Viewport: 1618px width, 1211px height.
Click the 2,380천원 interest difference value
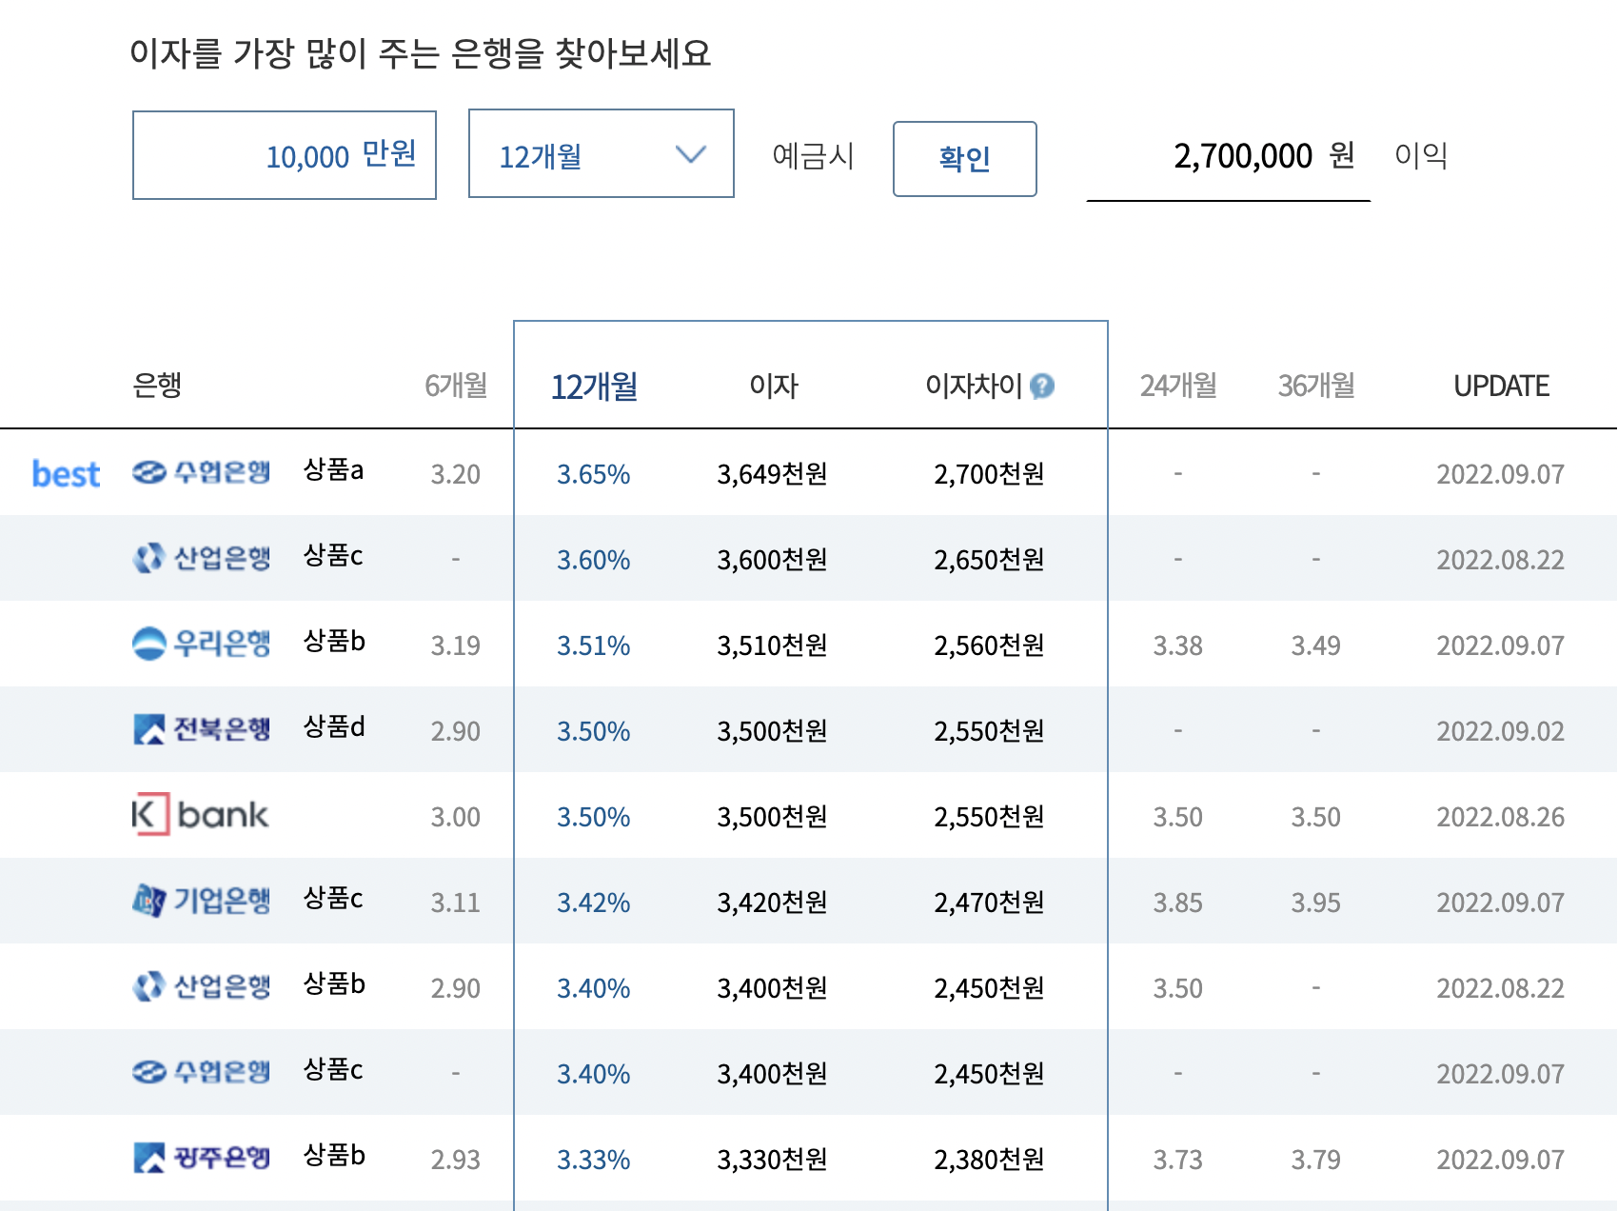[990, 1160]
